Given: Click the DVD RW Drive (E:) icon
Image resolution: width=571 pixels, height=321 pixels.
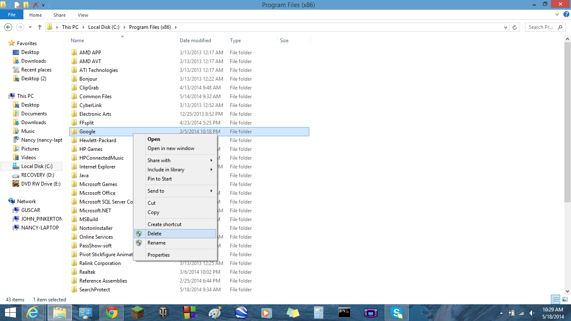Looking at the screenshot, I should (16, 184).
